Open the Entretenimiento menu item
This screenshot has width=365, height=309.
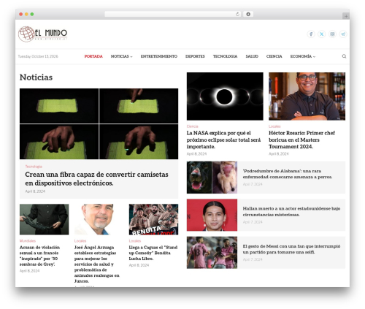pyautogui.click(x=159, y=56)
